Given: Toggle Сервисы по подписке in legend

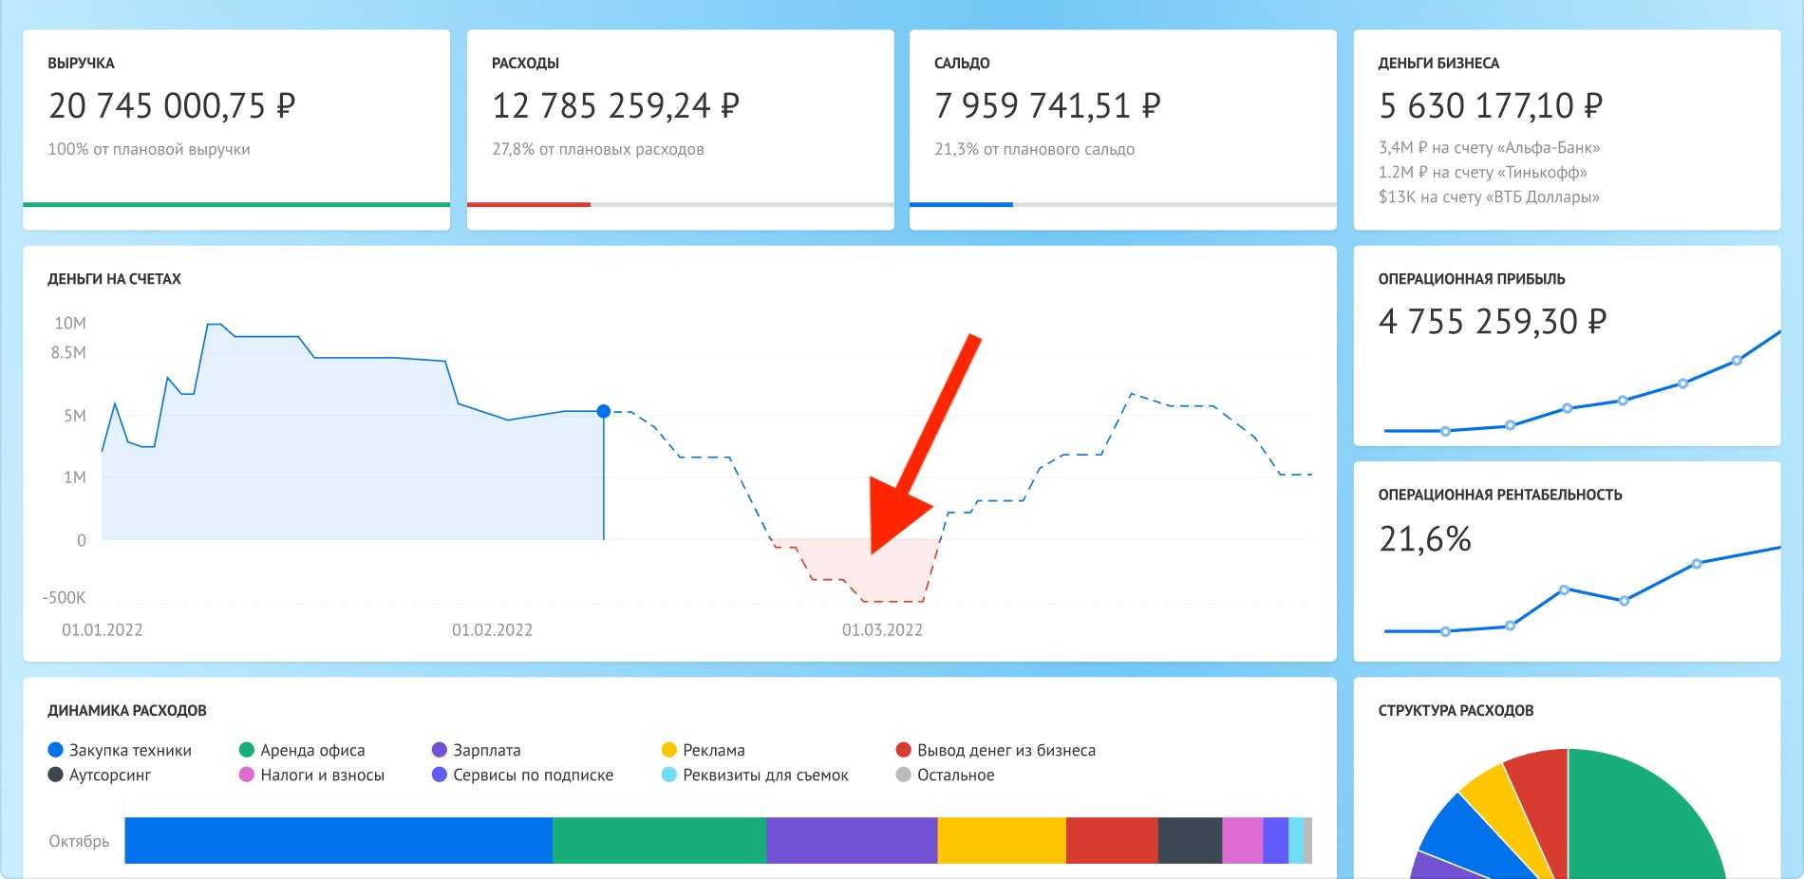Looking at the screenshot, I should pos(522,775).
